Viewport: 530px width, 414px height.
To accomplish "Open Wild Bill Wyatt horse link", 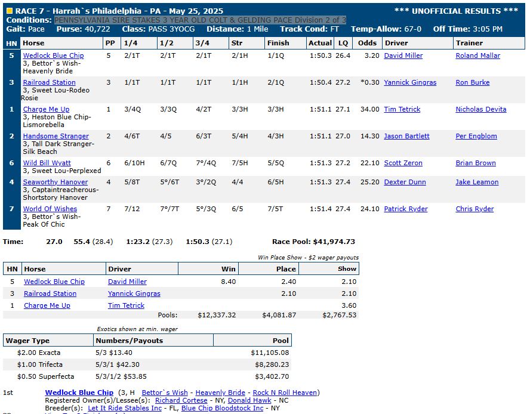I will coord(47,163).
